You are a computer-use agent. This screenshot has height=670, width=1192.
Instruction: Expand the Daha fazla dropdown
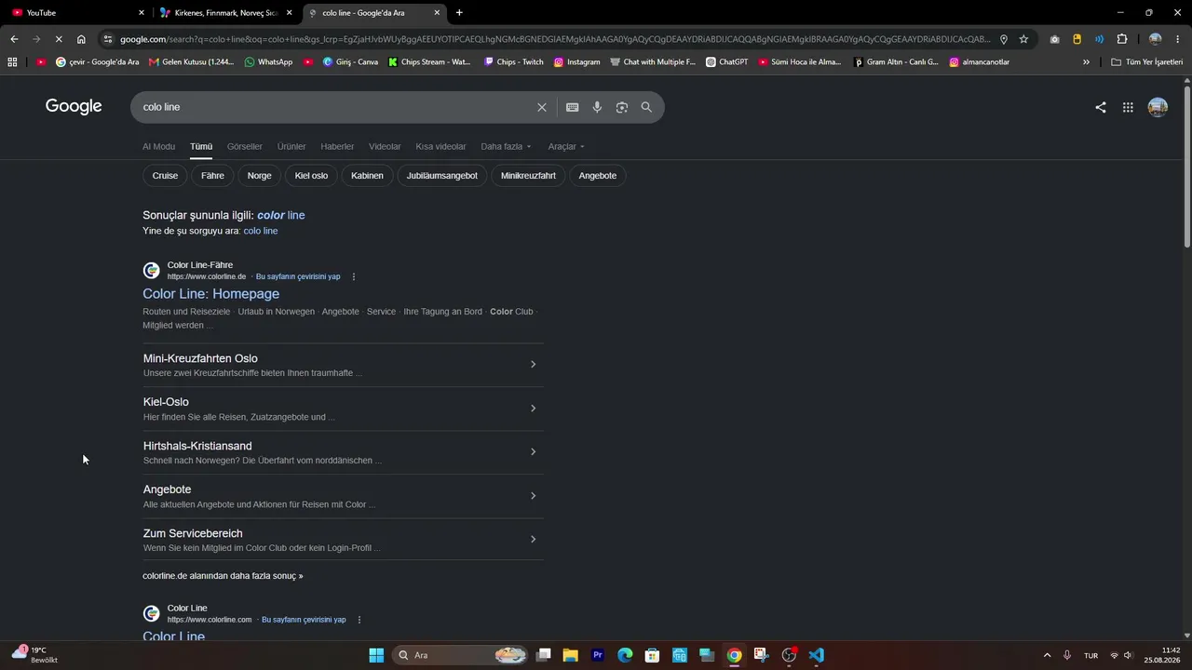click(506, 146)
